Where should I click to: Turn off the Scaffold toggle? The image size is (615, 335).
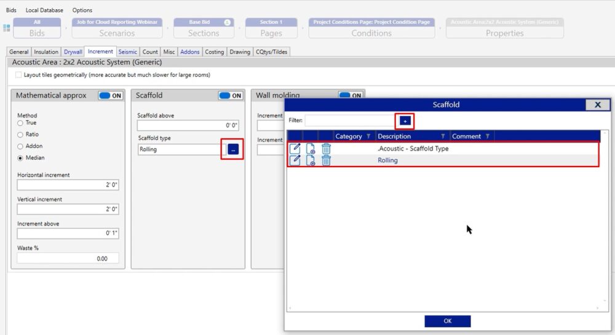pos(231,96)
